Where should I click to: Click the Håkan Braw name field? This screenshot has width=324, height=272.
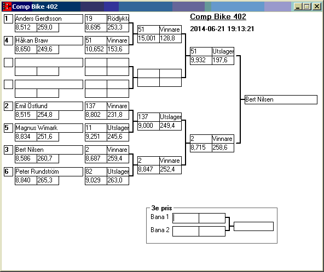[49, 40]
